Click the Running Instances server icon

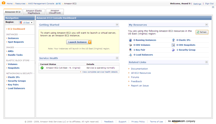pos(130,40)
